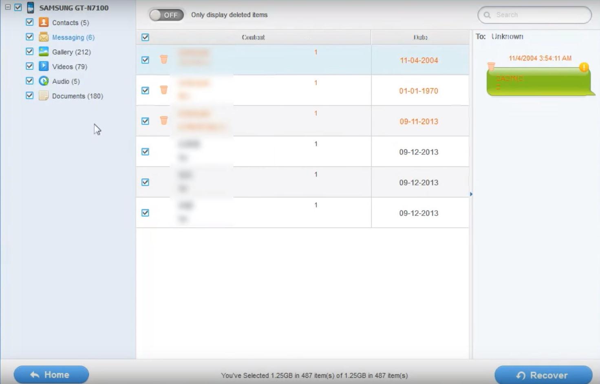The width and height of the screenshot is (600, 384).
Task: Open Documents (180) category
Action: point(77,96)
